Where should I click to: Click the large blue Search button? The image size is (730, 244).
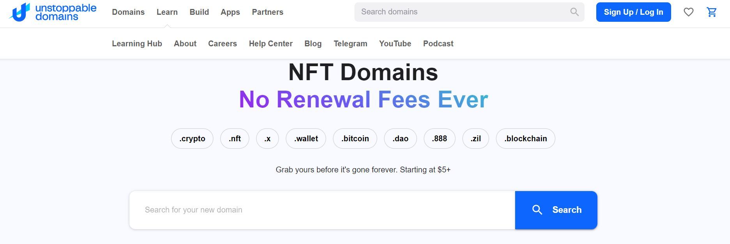pyautogui.click(x=556, y=210)
